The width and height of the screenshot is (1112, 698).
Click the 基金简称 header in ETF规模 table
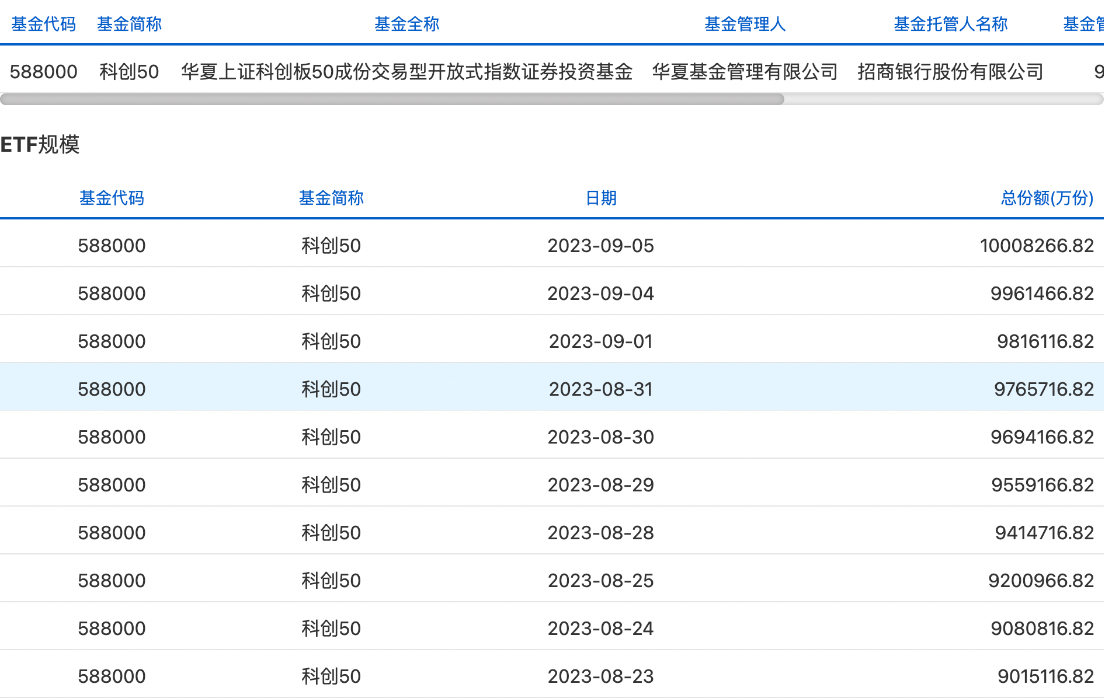[x=331, y=198]
